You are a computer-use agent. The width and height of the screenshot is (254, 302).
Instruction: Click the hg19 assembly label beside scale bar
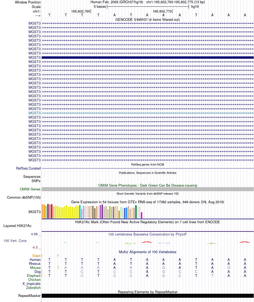[x=195, y=7]
